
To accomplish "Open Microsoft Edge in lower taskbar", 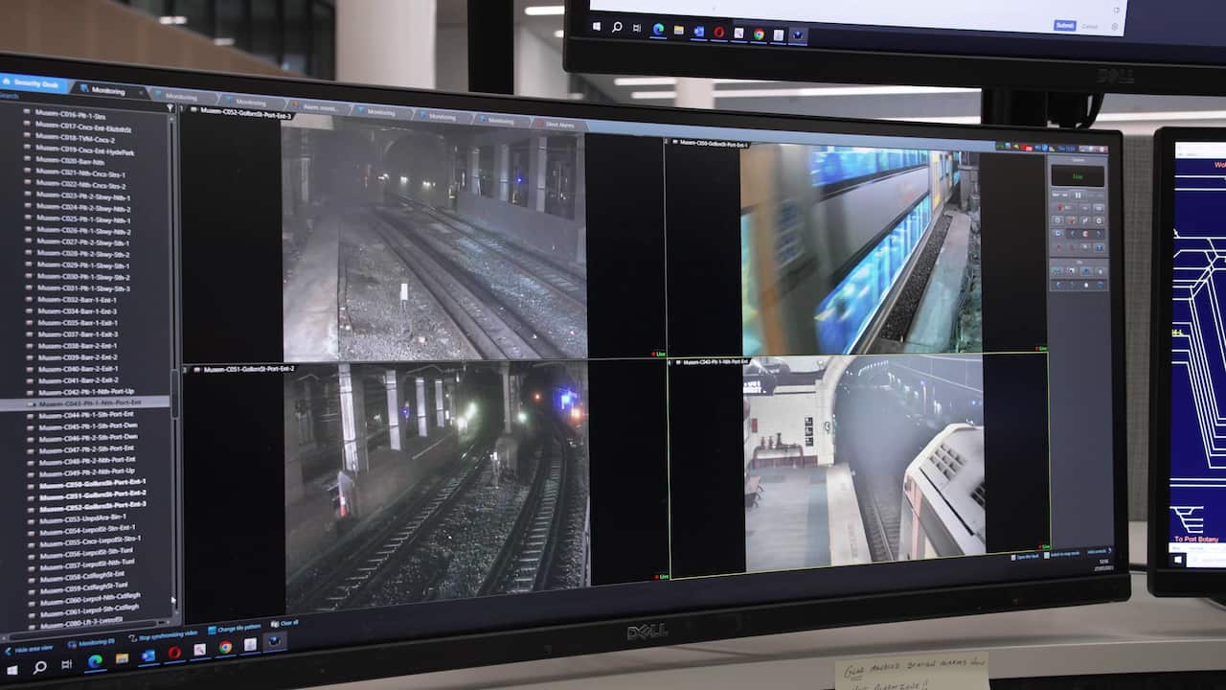I will 95,660.
